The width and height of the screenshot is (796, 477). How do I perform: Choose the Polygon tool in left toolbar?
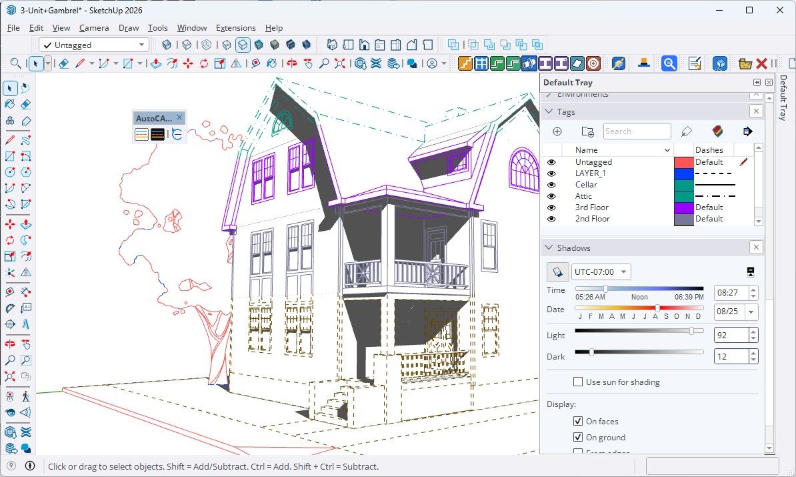pos(26,172)
